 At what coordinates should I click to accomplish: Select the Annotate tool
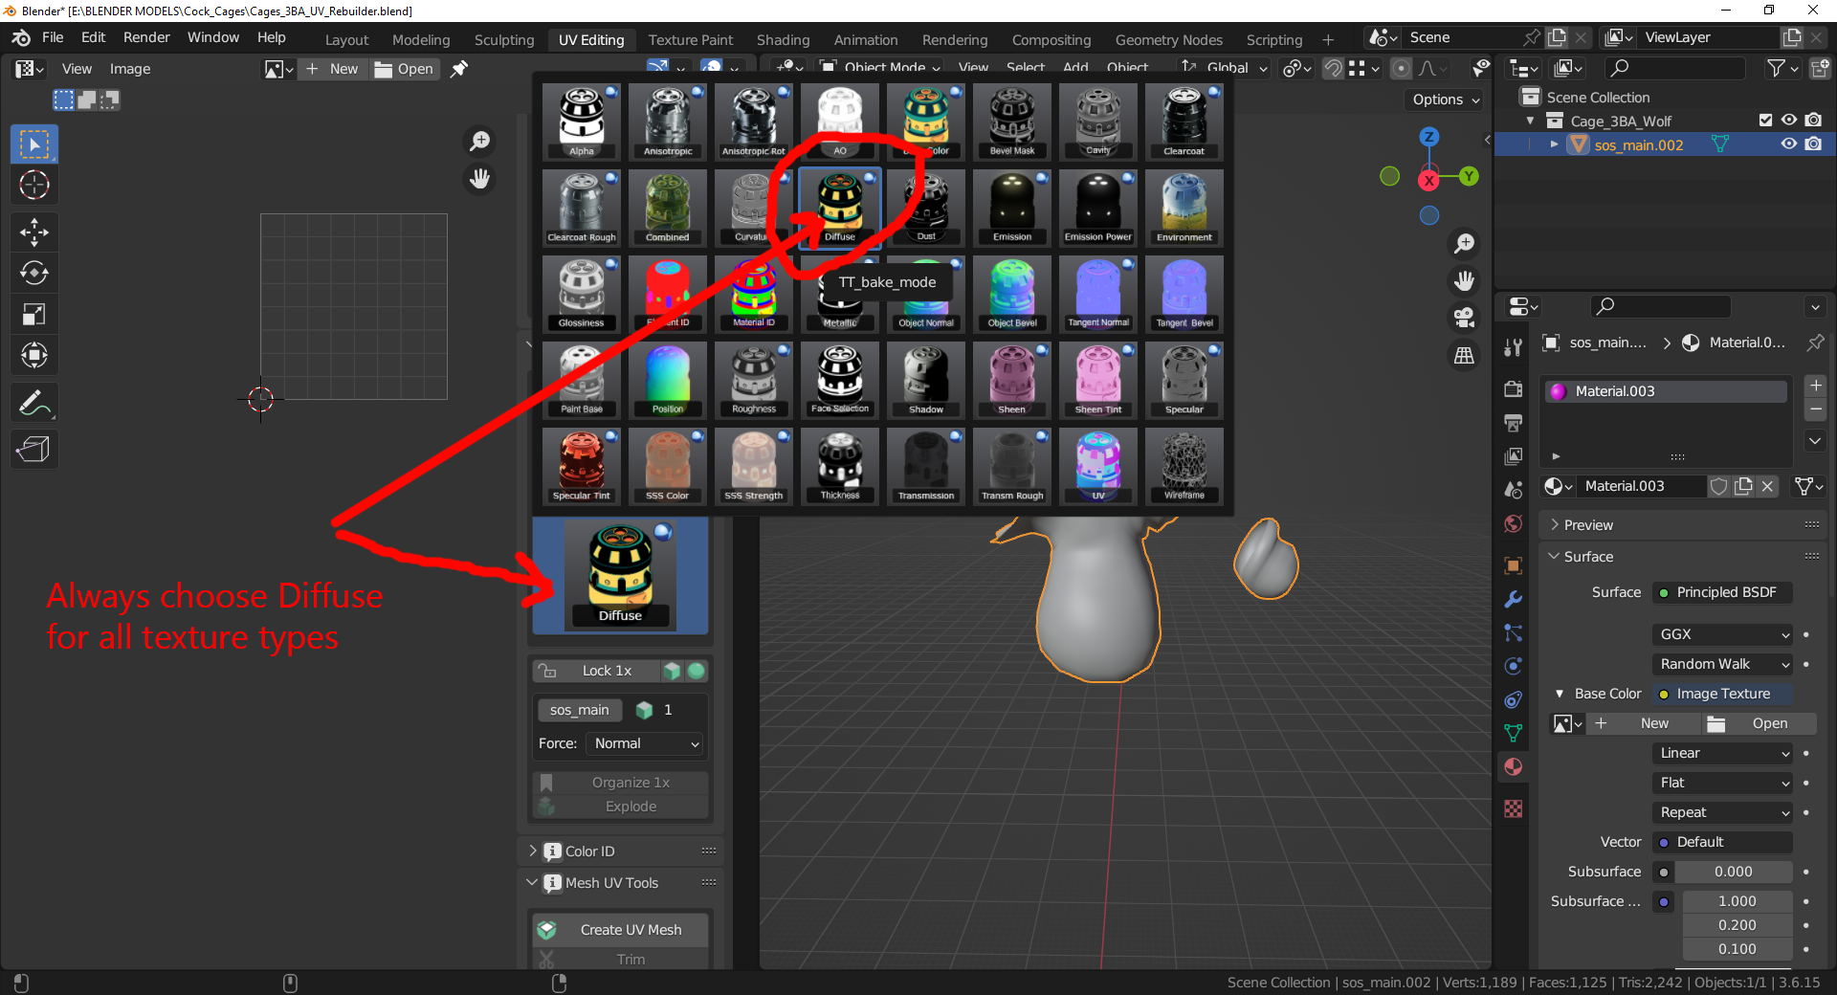click(x=34, y=403)
